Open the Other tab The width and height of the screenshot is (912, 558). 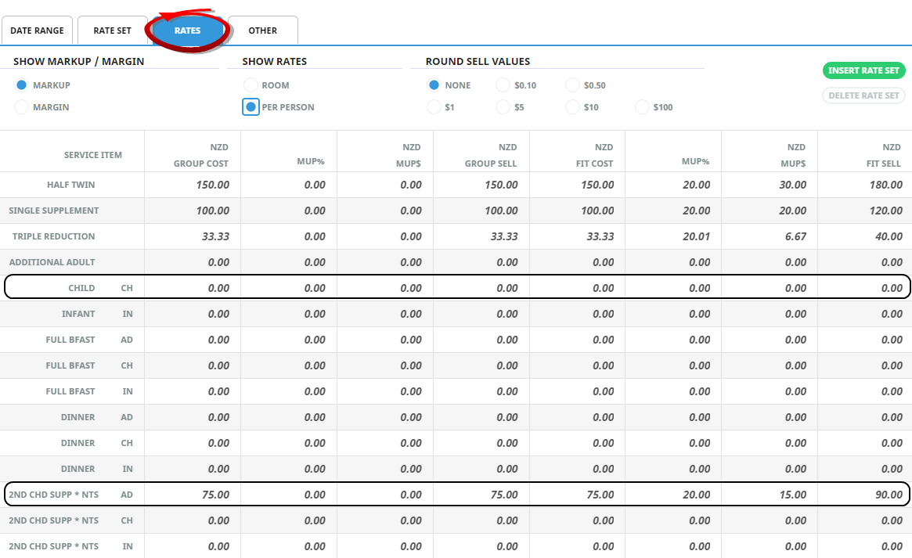262,31
